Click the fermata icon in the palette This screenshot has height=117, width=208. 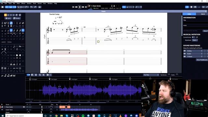23,33
